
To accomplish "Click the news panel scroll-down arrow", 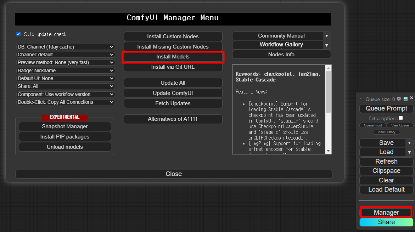I will pyautogui.click(x=328, y=151).
